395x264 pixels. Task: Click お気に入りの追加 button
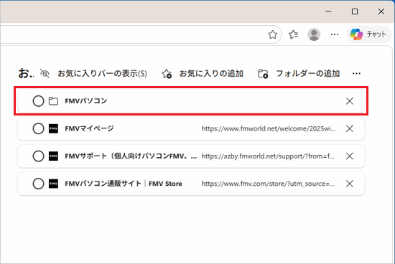[211, 74]
